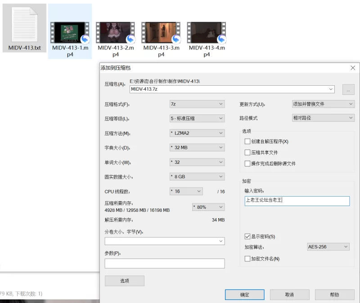Open the split volume size combo box
This screenshot has height=303, width=360.
tap(165, 241)
